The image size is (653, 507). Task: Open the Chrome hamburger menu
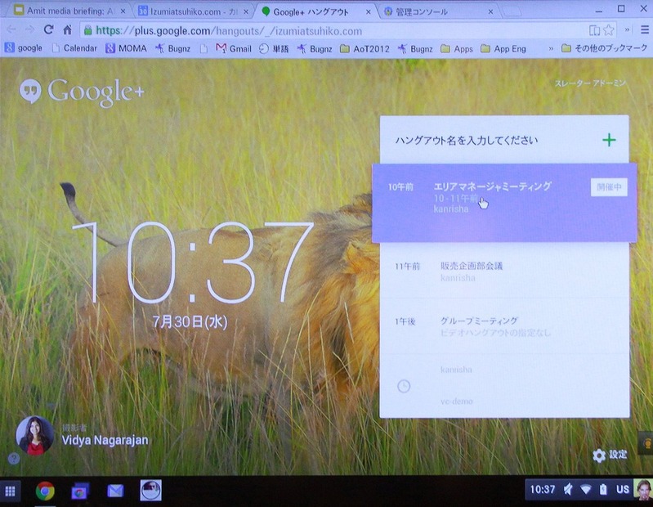coord(645,30)
